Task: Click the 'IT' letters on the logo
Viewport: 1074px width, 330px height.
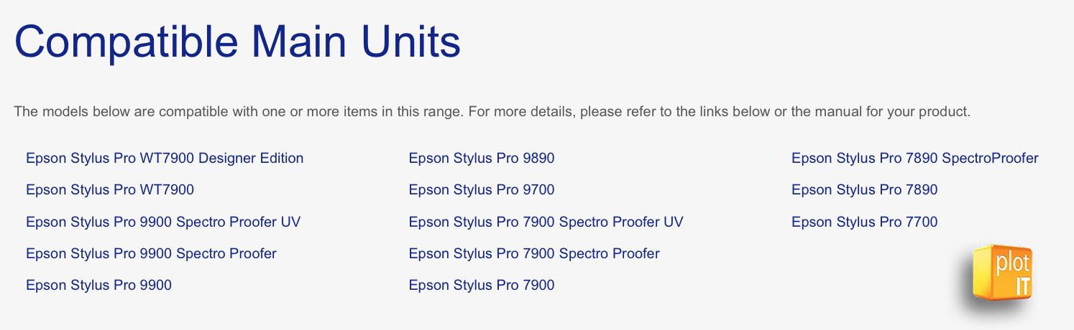Action: click(1022, 286)
